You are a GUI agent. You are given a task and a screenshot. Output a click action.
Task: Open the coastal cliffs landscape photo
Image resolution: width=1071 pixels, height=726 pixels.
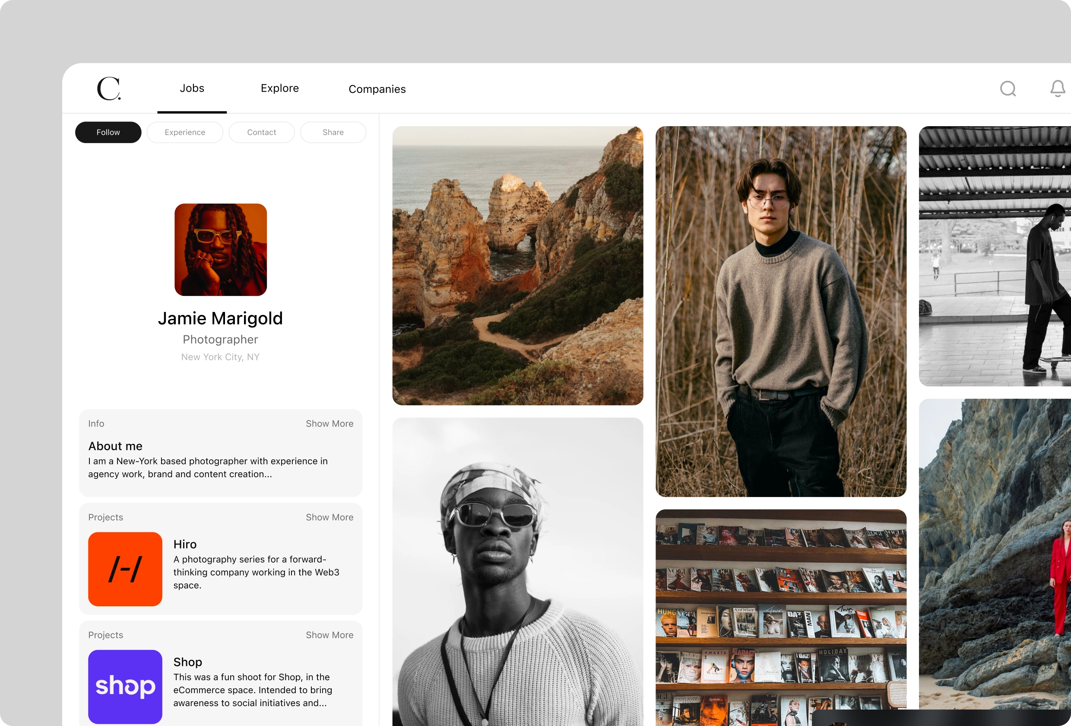tap(517, 266)
